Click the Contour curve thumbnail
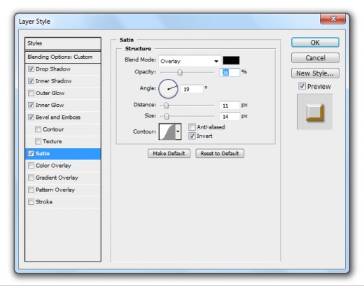364x286 pixels. pos(167,131)
